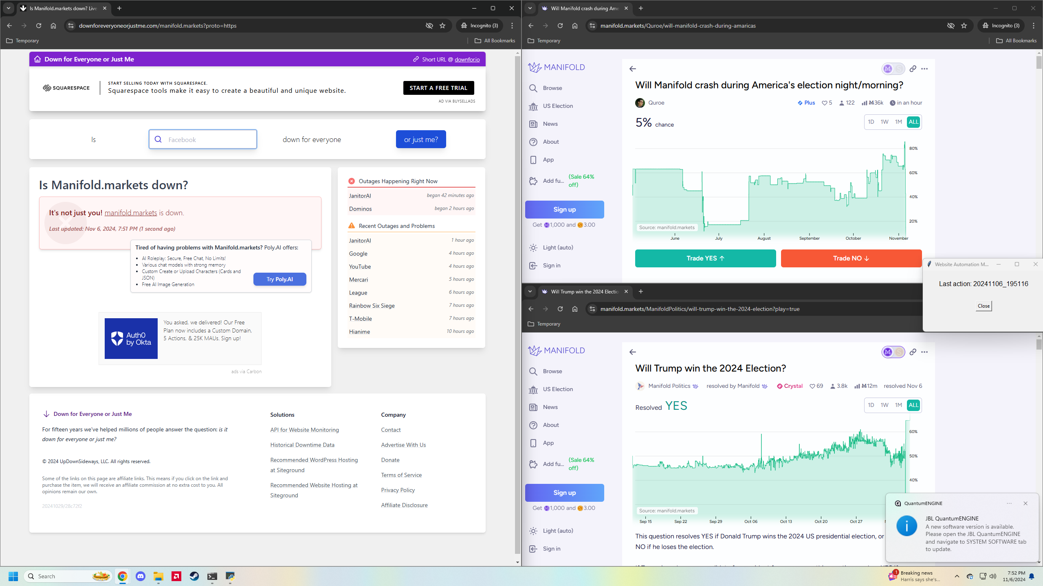Open About in top Manifold sidebar
This screenshot has width=1043, height=586.
551,142
